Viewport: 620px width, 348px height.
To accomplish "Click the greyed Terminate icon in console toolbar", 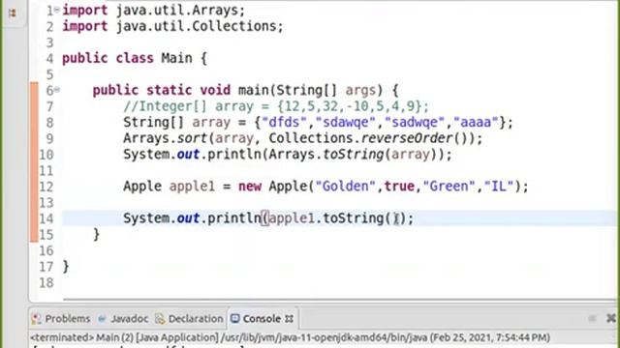I will 592,318.
